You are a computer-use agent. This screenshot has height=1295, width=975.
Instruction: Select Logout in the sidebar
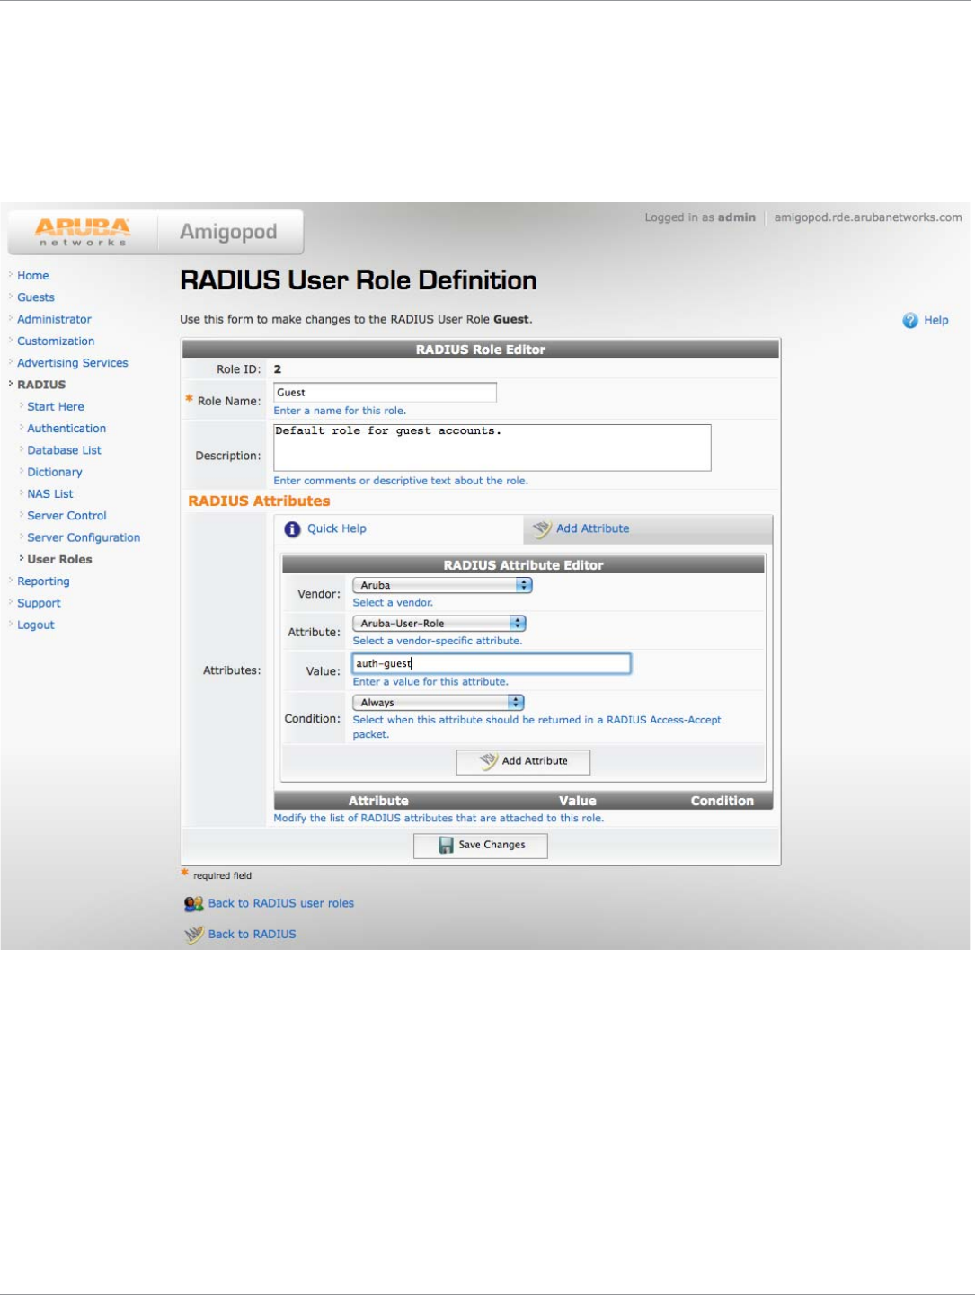36,625
